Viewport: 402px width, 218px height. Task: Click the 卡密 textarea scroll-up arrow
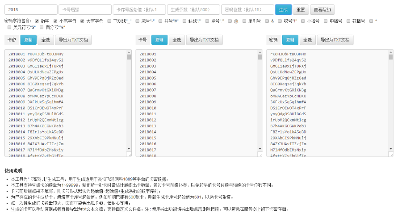click(129, 52)
